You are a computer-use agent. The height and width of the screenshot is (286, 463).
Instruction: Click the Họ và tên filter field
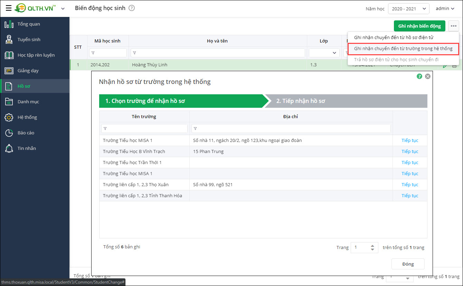tap(218, 53)
